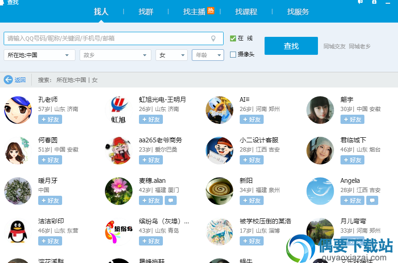398x263 pixels.
Task: Add 孔老师 as friend
Action: 50,119
